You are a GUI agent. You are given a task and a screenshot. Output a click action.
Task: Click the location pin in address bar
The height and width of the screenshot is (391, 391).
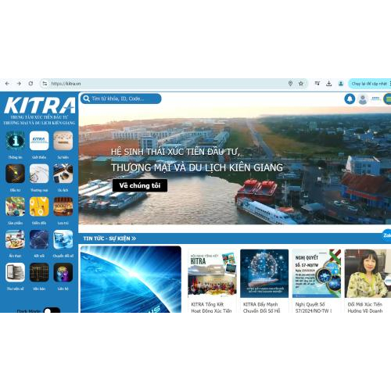click(290, 84)
